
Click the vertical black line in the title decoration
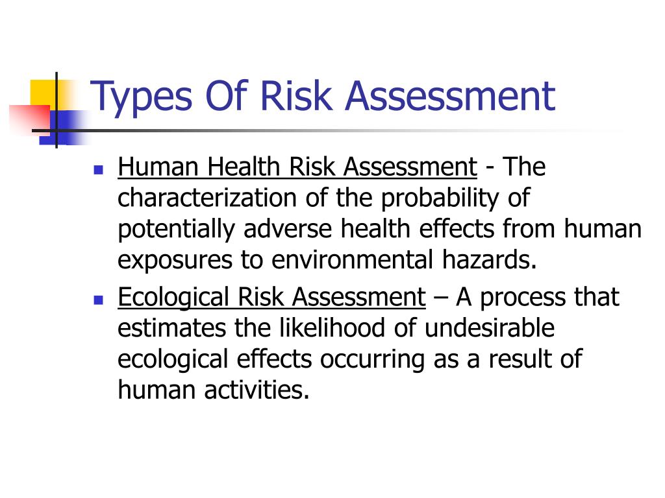(56, 110)
